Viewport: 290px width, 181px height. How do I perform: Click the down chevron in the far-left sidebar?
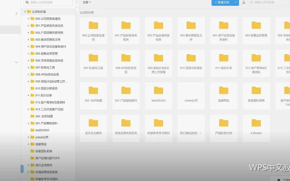(16, 62)
